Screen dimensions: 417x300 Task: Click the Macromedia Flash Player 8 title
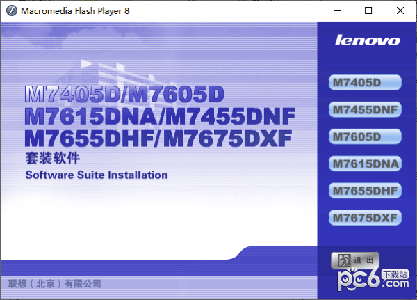tap(75, 11)
